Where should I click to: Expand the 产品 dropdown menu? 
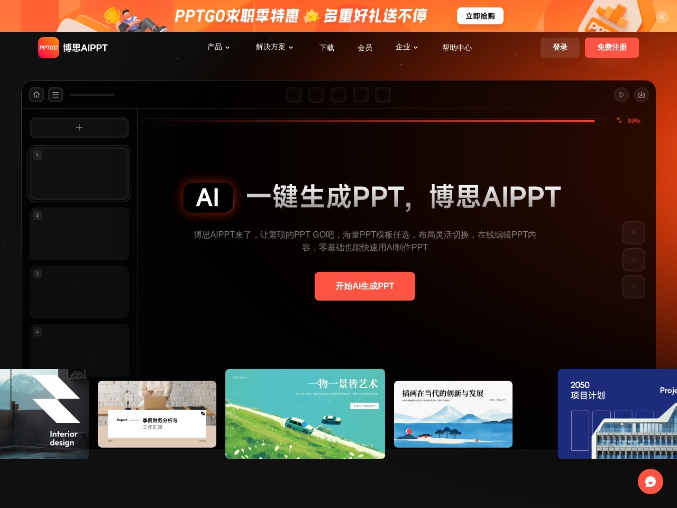pos(218,47)
